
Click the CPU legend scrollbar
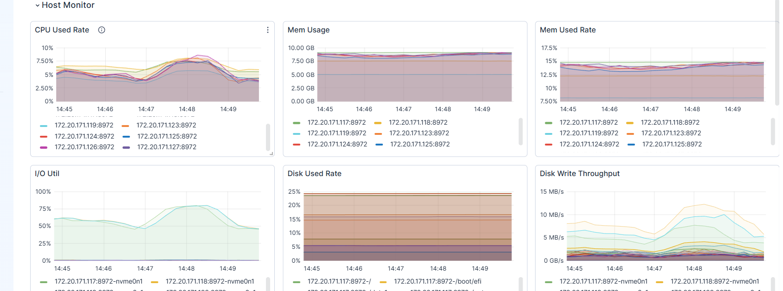tap(268, 137)
